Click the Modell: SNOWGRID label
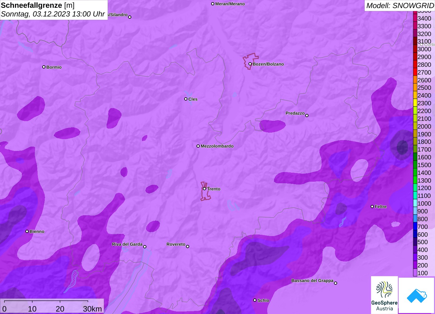This screenshot has width=435, height=314. (x=400, y=6)
